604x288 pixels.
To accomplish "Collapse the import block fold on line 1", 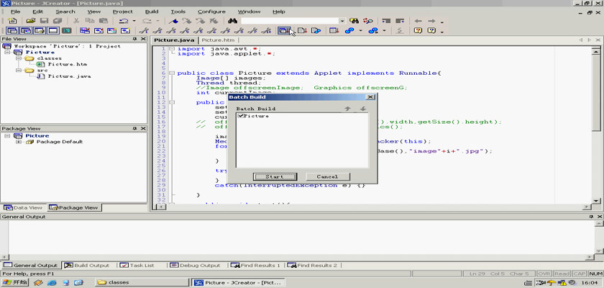I will pyautogui.click(x=172, y=48).
